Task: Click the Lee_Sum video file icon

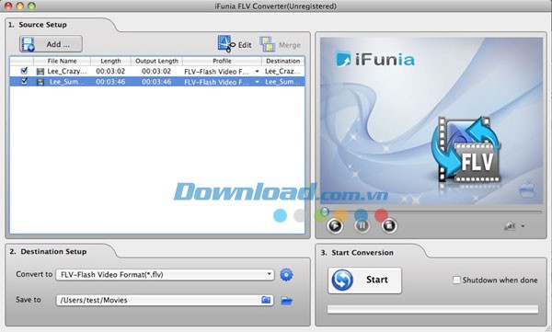Action: pos(40,82)
